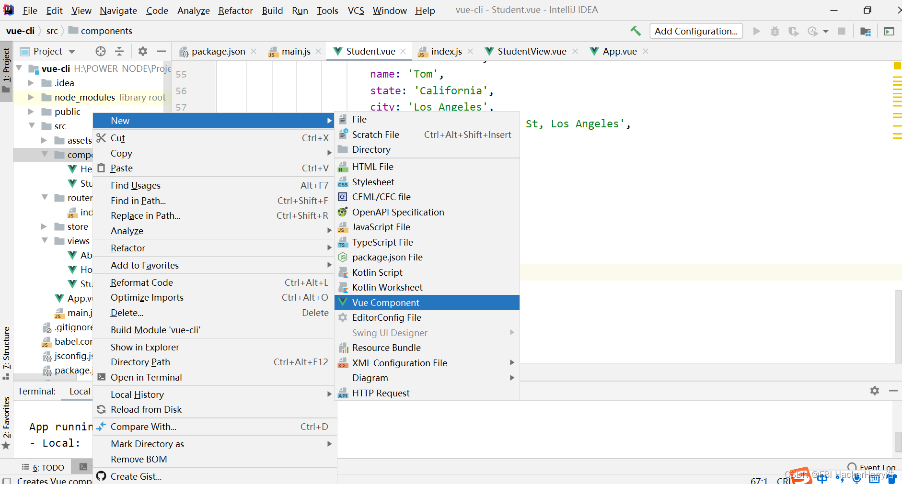The image size is (902, 484).
Task: Click the Collapse All icon in Project panel
Action: click(119, 51)
